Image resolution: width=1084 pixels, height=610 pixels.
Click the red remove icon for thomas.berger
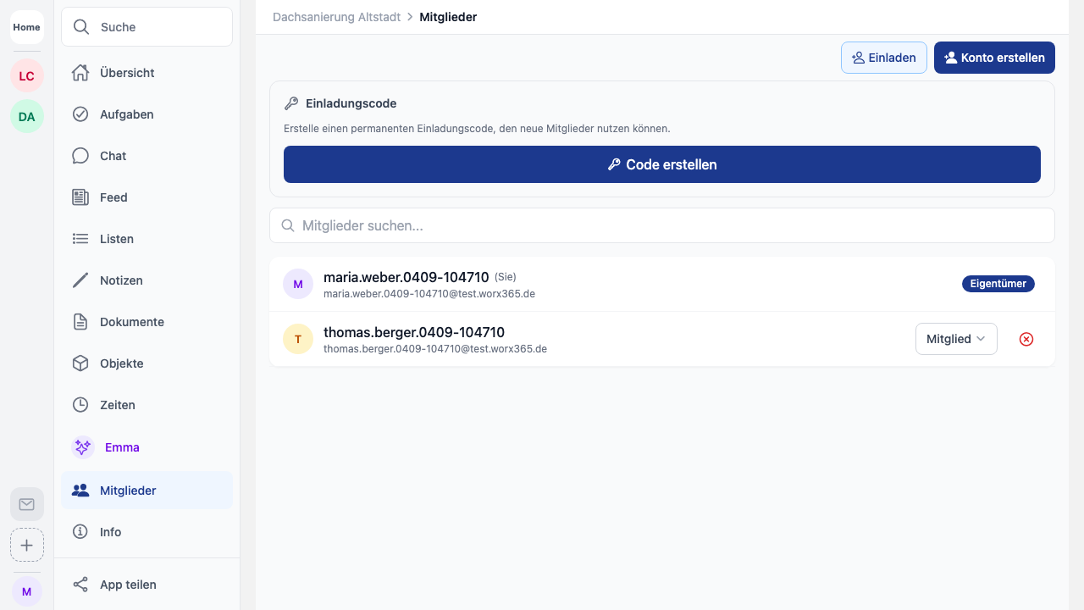point(1026,339)
